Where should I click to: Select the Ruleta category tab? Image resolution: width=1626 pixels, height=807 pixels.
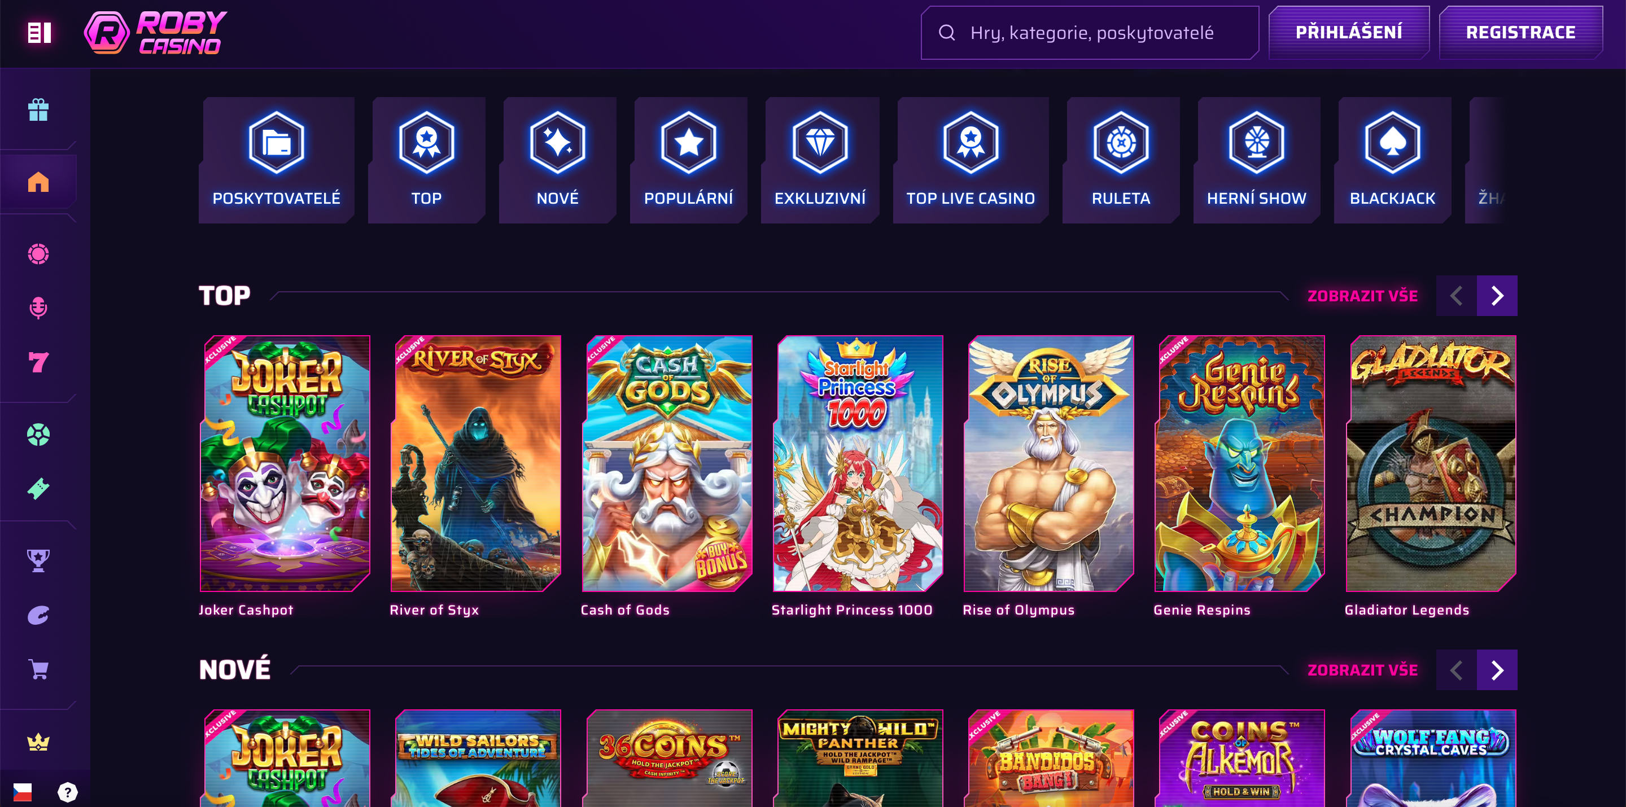(x=1120, y=160)
